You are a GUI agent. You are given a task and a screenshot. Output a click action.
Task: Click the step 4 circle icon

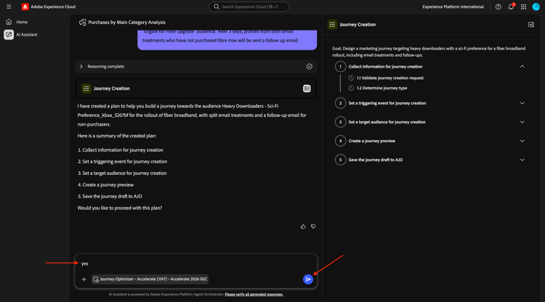click(340, 141)
